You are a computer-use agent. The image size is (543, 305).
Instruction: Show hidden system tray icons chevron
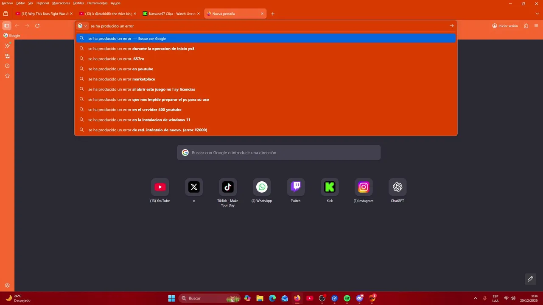[x=476, y=298]
